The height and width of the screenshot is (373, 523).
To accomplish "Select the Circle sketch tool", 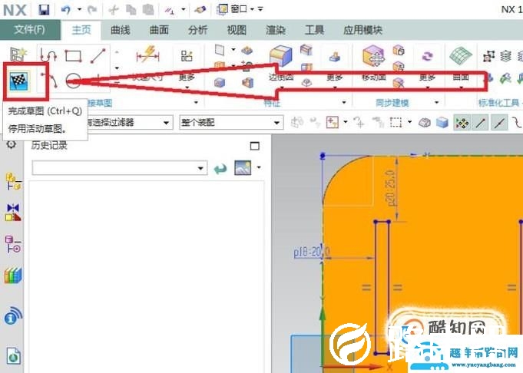I will [73, 81].
